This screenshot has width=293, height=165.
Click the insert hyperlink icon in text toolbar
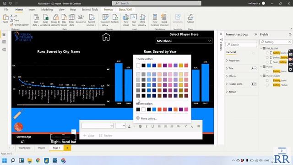[x=179, y=126]
